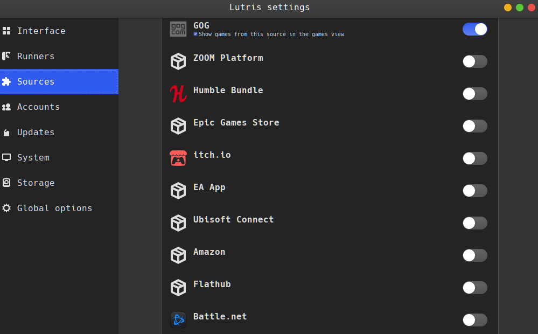The width and height of the screenshot is (538, 334).
Task: Click the EA App label
Action: coord(209,187)
